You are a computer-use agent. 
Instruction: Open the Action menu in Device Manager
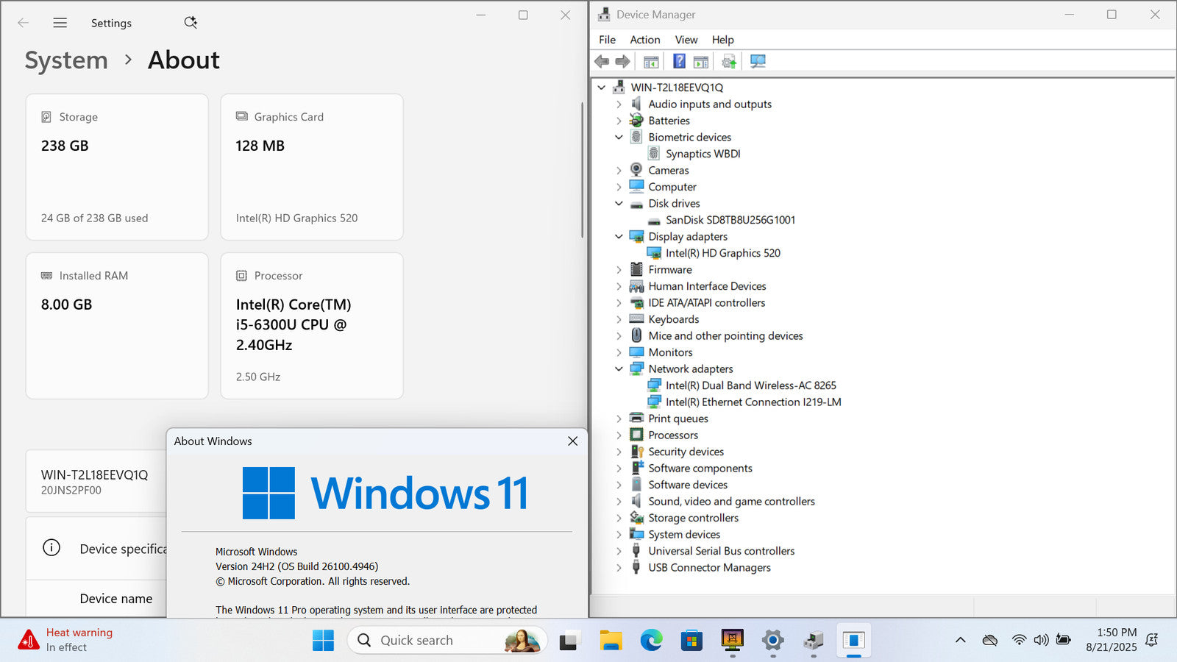pyautogui.click(x=644, y=40)
